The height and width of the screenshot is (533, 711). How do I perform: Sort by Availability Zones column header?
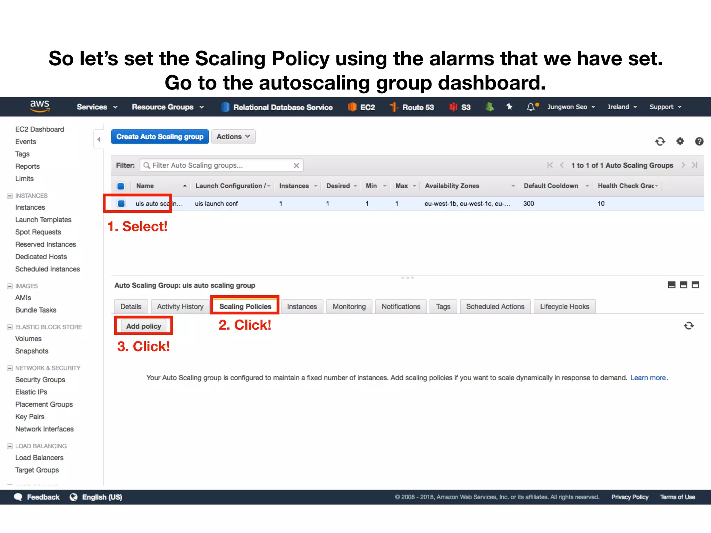click(469, 186)
